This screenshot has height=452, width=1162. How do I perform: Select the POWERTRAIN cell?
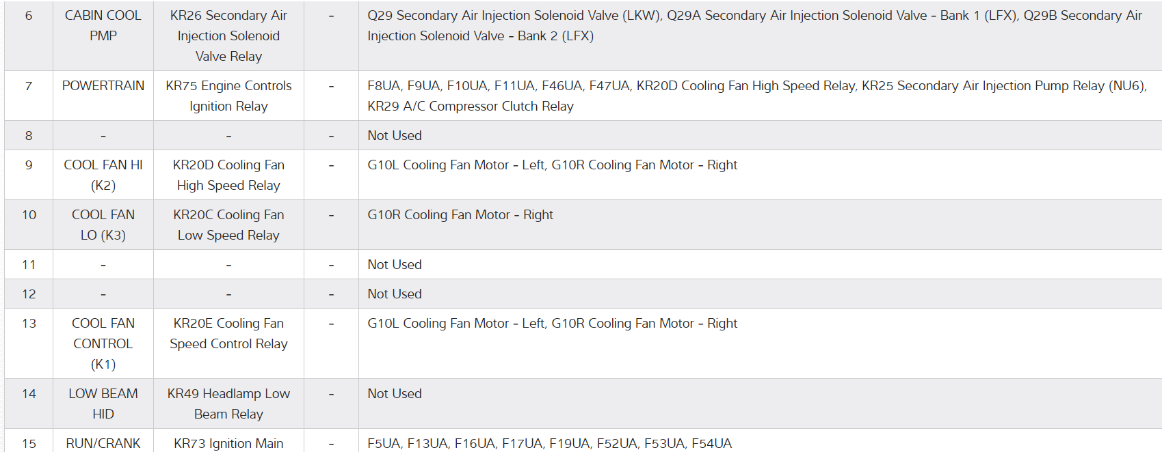[x=103, y=86]
